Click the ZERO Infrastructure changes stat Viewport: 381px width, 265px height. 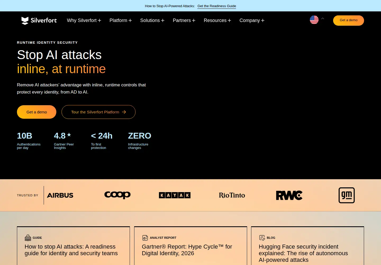[x=139, y=141]
